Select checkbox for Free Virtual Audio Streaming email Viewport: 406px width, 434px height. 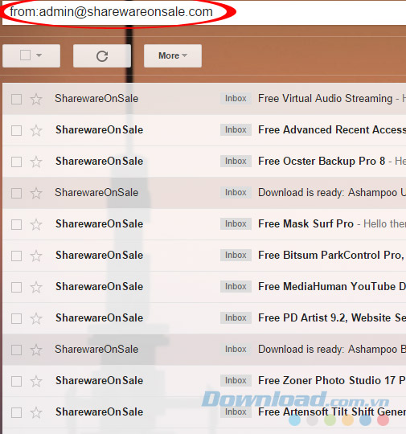click(16, 99)
